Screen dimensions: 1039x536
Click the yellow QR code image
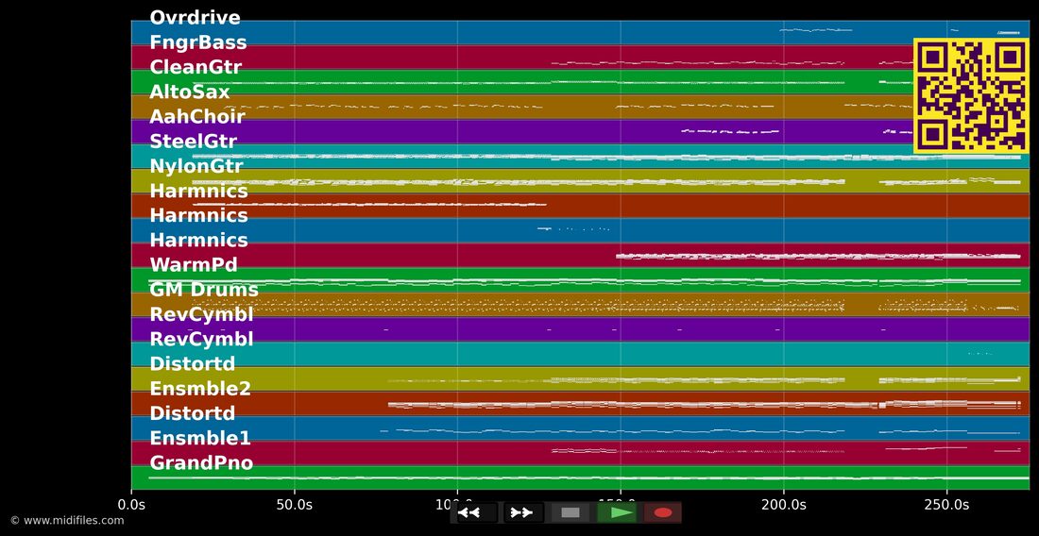coord(971,96)
